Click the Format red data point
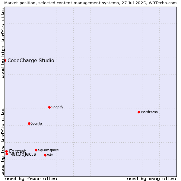The width and height of the screenshot is (181, 181). click(x=7, y=151)
